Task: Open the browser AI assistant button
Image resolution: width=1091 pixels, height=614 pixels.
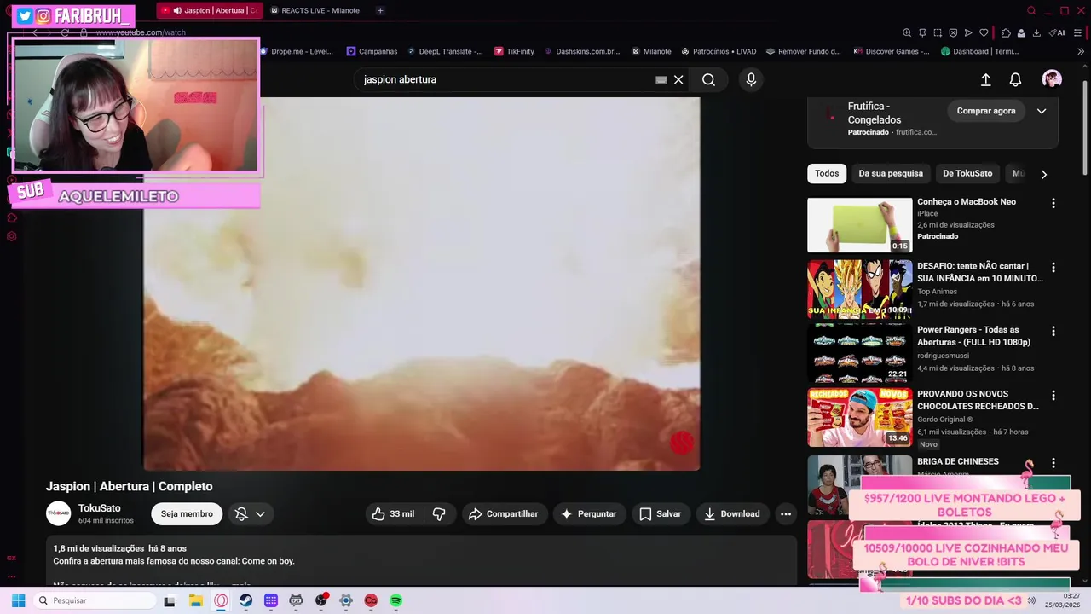Action: pos(1058,32)
